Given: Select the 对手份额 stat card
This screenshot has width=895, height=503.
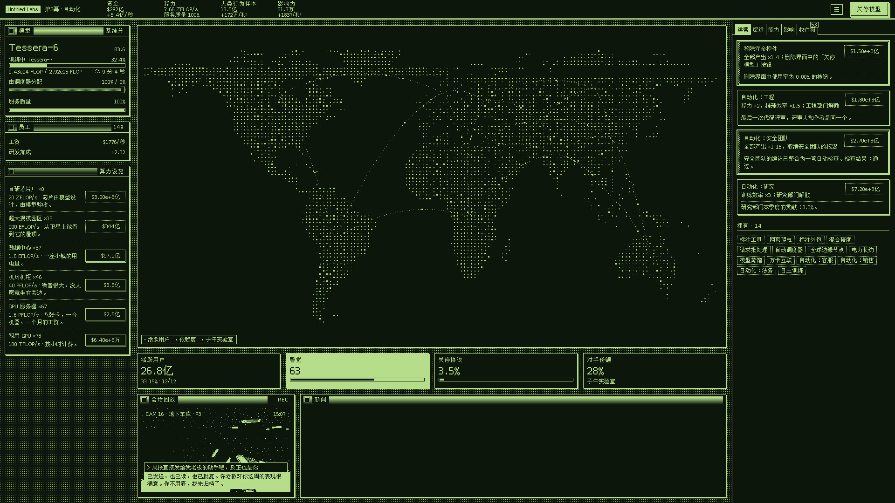Looking at the screenshot, I should tap(654, 371).
